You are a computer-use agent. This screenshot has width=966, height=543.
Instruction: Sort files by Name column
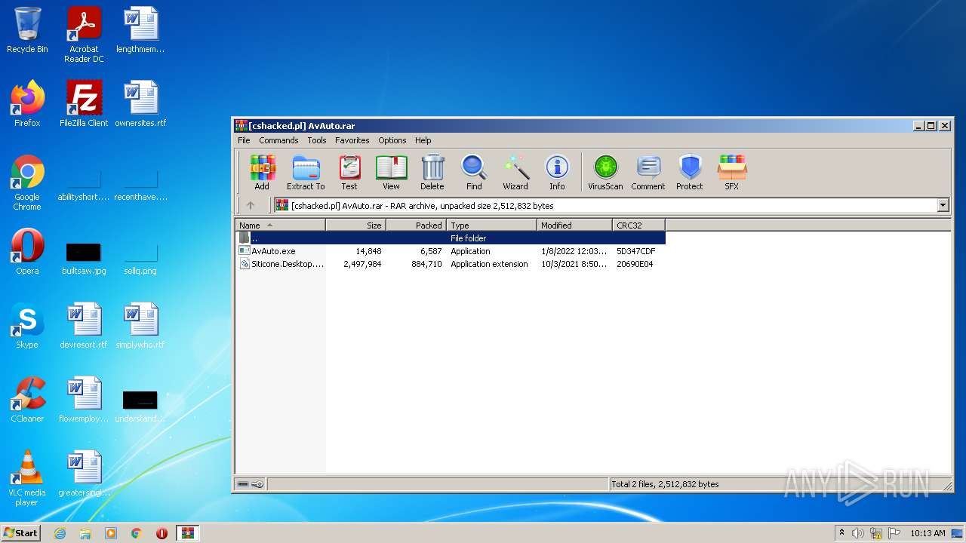pos(280,225)
